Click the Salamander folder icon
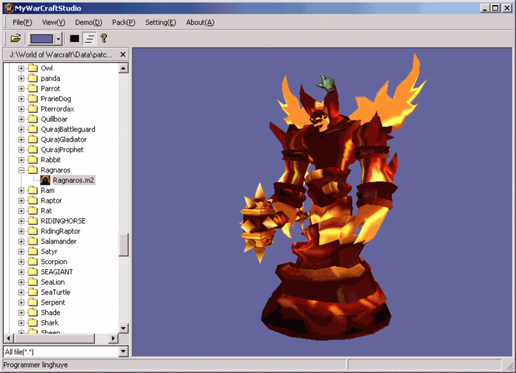The image size is (516, 373). pyautogui.click(x=33, y=241)
